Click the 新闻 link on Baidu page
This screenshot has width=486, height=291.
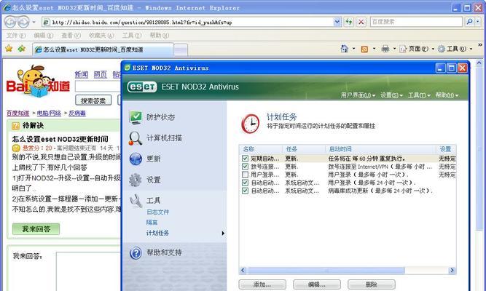(x=82, y=74)
